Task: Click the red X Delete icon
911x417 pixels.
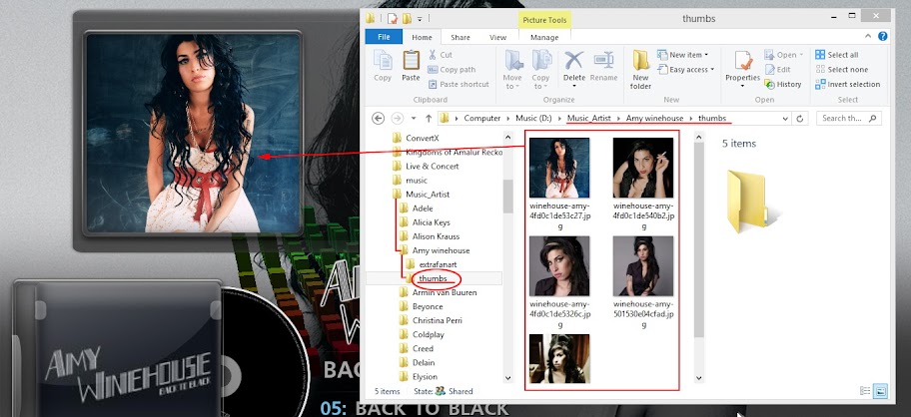Action: point(574,60)
